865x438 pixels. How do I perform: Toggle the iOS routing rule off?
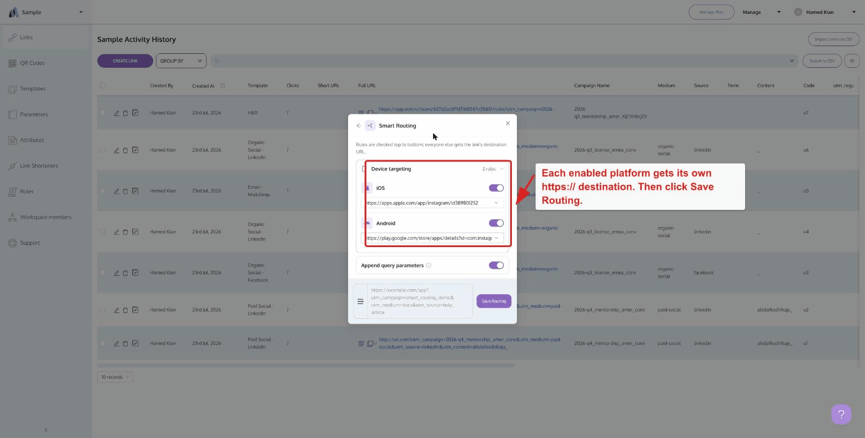496,188
